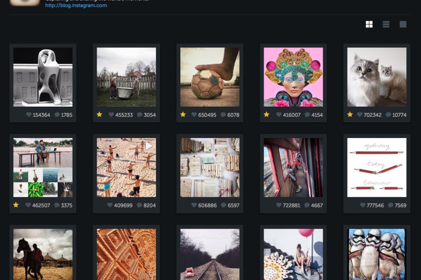
Task: Open the blog.instagram.com link
Action: tap(76, 5)
